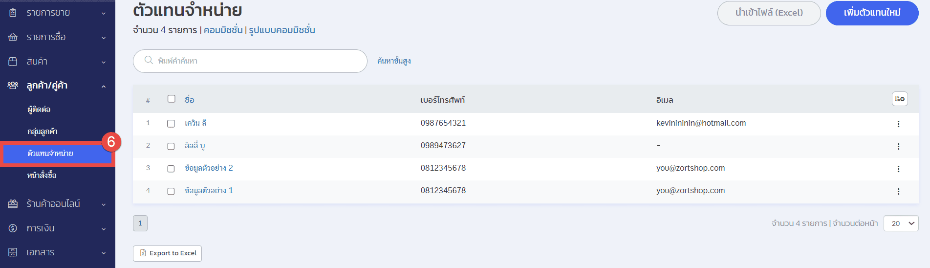Expand the ร้านค้าออนไลน์ menu chevron

click(x=104, y=205)
